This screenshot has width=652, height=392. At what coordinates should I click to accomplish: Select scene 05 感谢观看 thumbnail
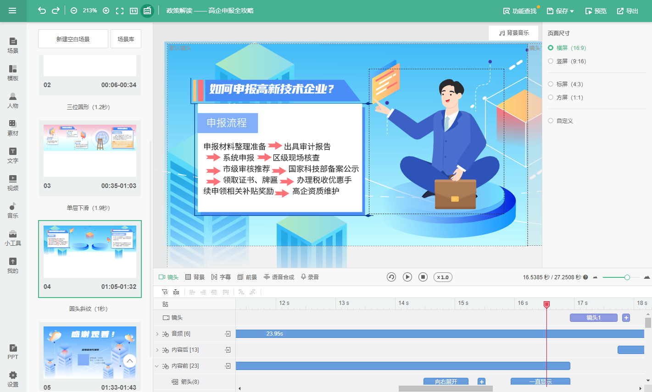(90, 353)
